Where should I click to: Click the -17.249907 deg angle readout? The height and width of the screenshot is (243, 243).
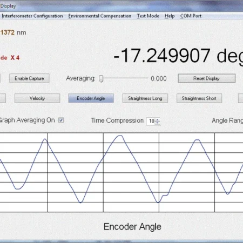click(x=178, y=56)
